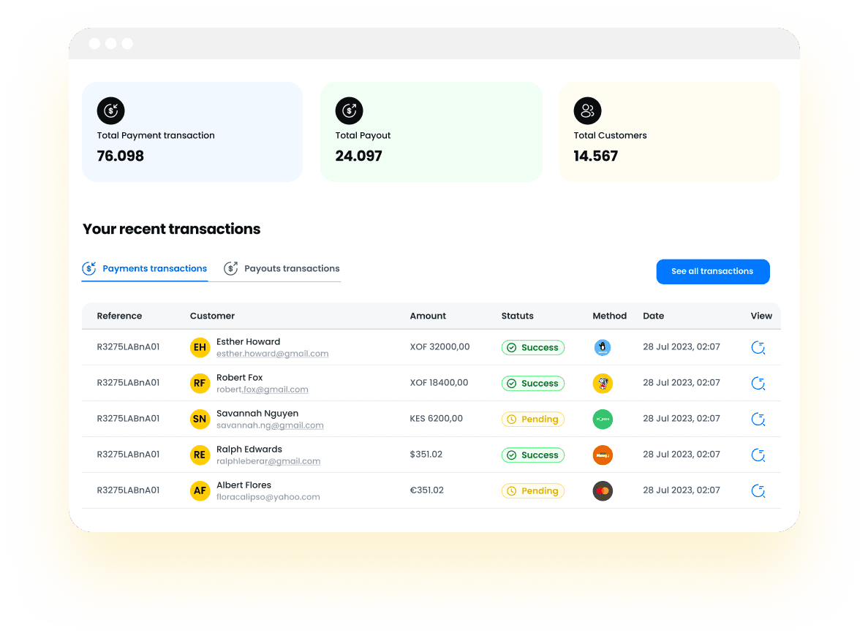Screen dimensions: 868x641
Task: Click the Amount column header
Action: pyautogui.click(x=428, y=316)
